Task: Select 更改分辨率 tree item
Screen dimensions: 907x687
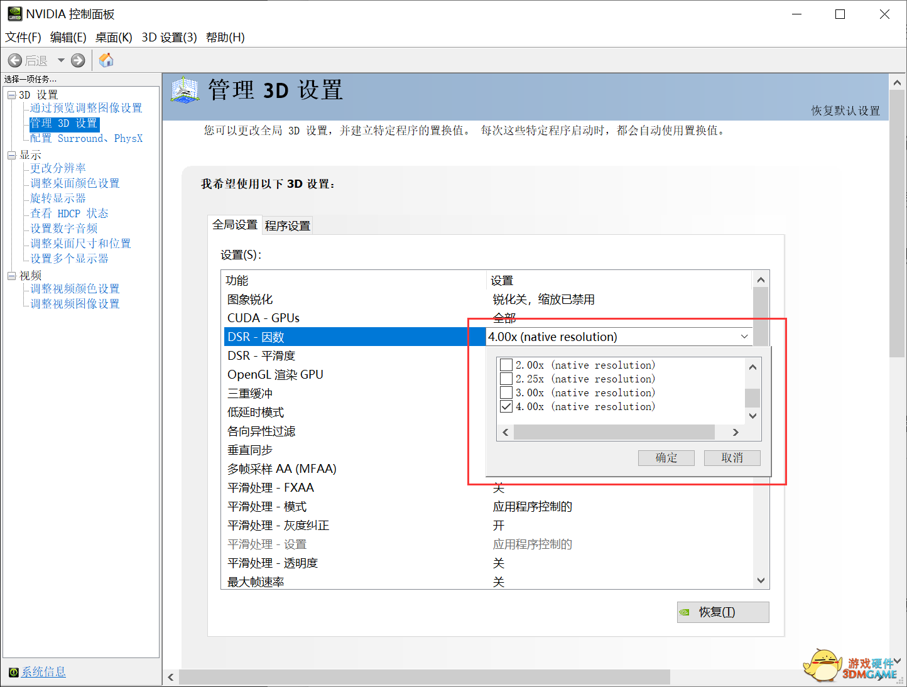Action: [58, 168]
